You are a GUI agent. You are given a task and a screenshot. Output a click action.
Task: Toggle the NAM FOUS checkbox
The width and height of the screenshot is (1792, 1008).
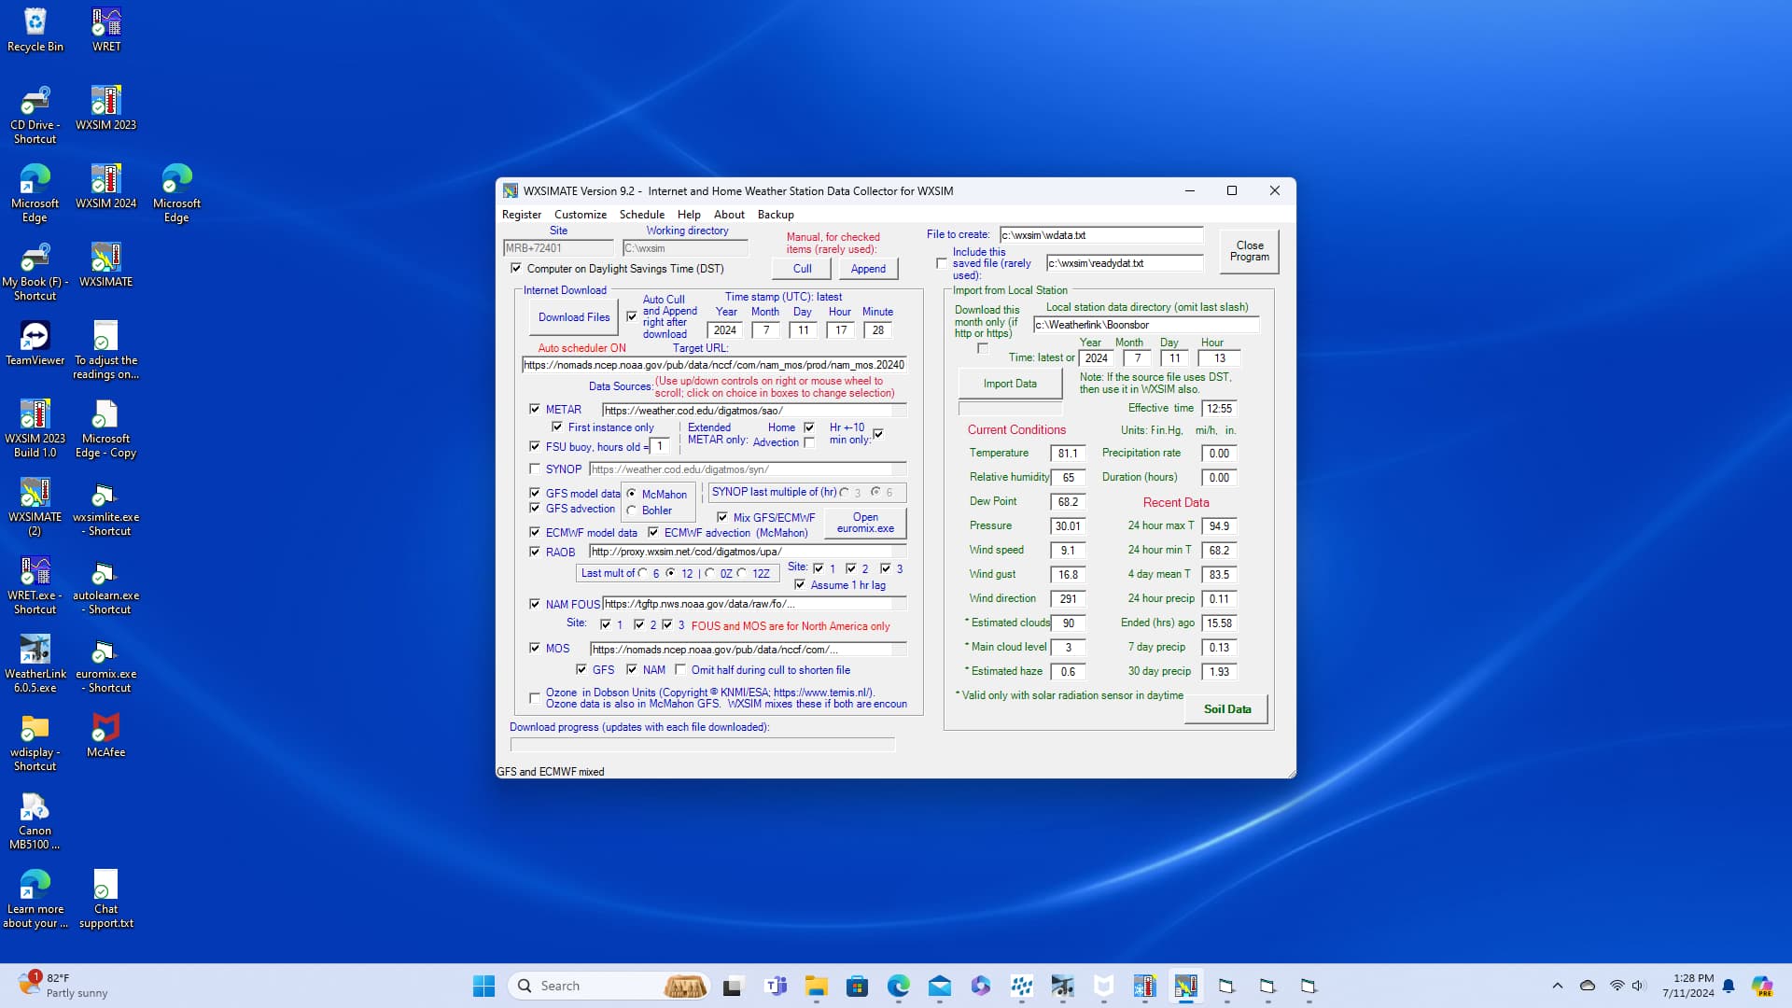(x=535, y=604)
